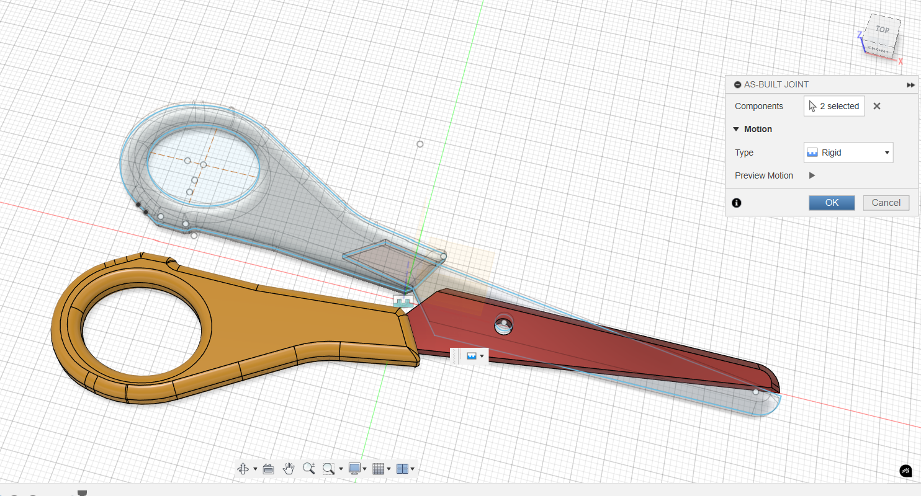Viewport: 921px width, 496px height.
Task: Expand the Display Settings dropdown arrow
Action: point(364,469)
